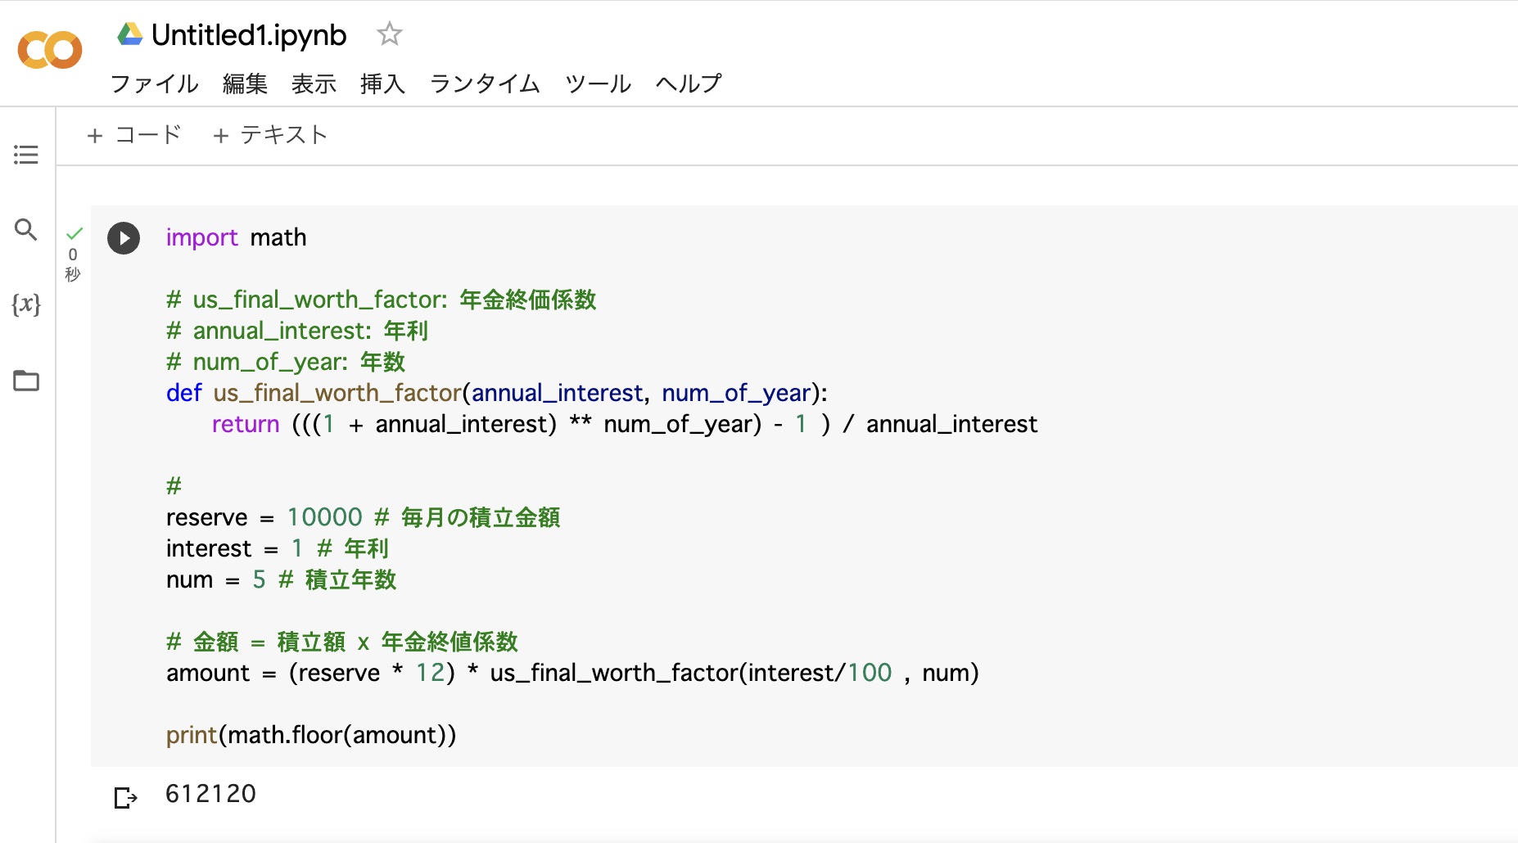Open the 表示 menu
1518x843 pixels.
(x=314, y=83)
